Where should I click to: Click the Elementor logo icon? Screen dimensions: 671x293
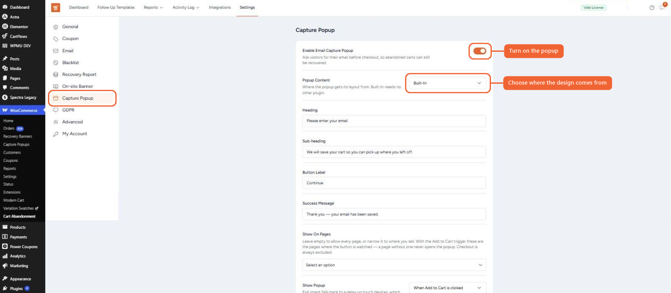click(x=5, y=26)
